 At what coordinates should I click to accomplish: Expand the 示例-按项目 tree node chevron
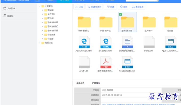(x=42, y=31)
